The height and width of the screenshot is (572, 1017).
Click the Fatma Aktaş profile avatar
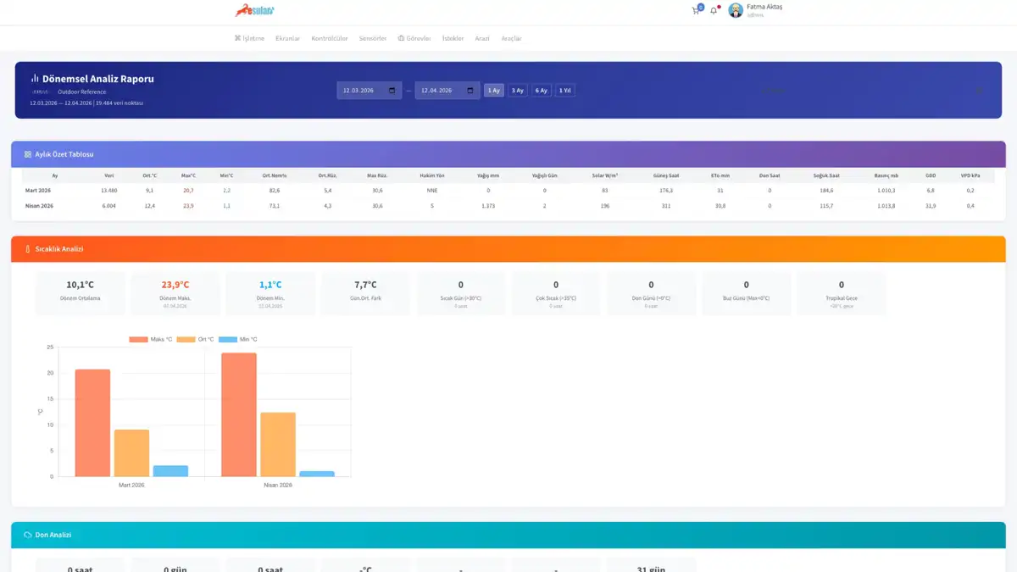pos(736,10)
